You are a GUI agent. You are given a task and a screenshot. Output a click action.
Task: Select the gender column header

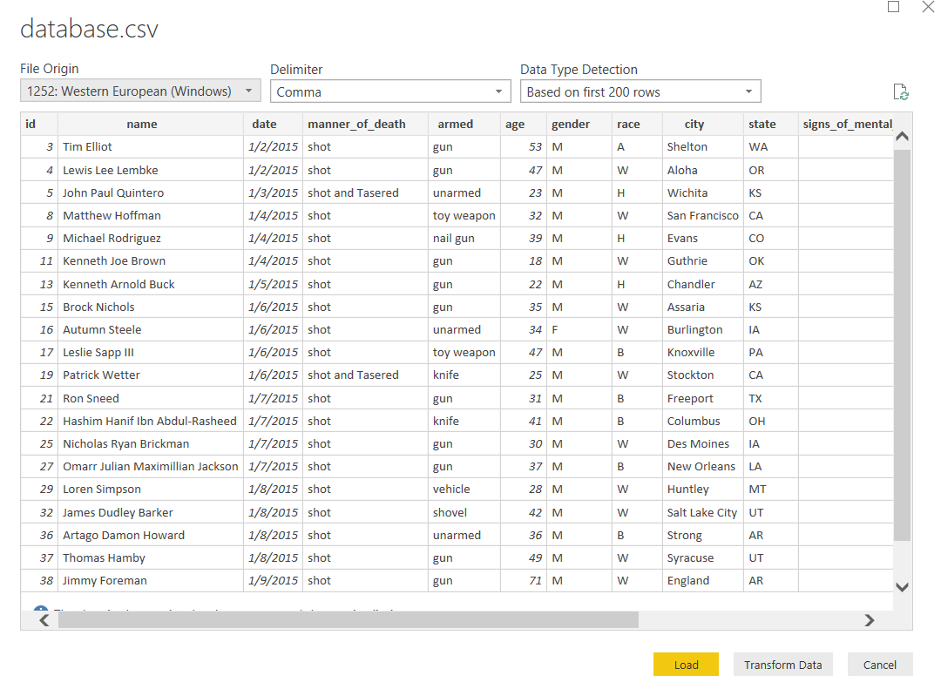coord(579,125)
